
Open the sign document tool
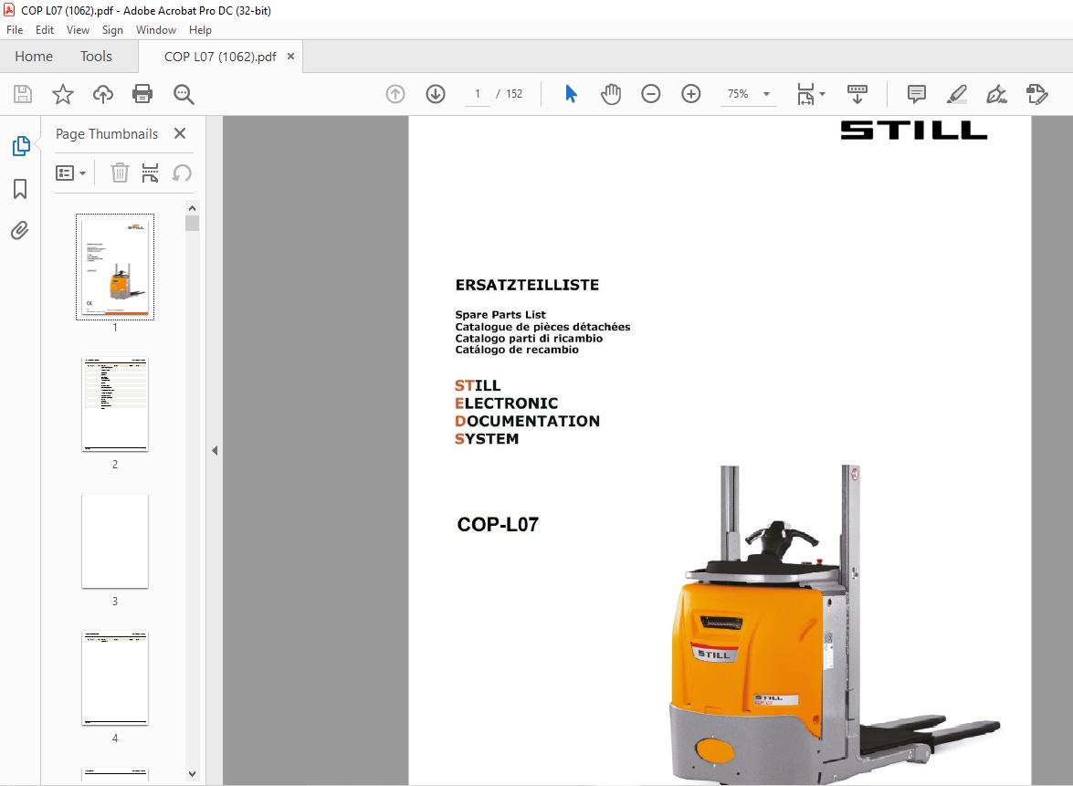click(996, 94)
